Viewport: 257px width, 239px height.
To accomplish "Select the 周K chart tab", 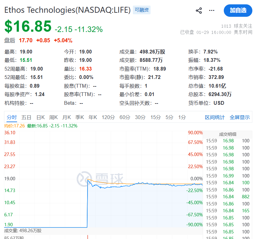I will (x=54, y=117).
